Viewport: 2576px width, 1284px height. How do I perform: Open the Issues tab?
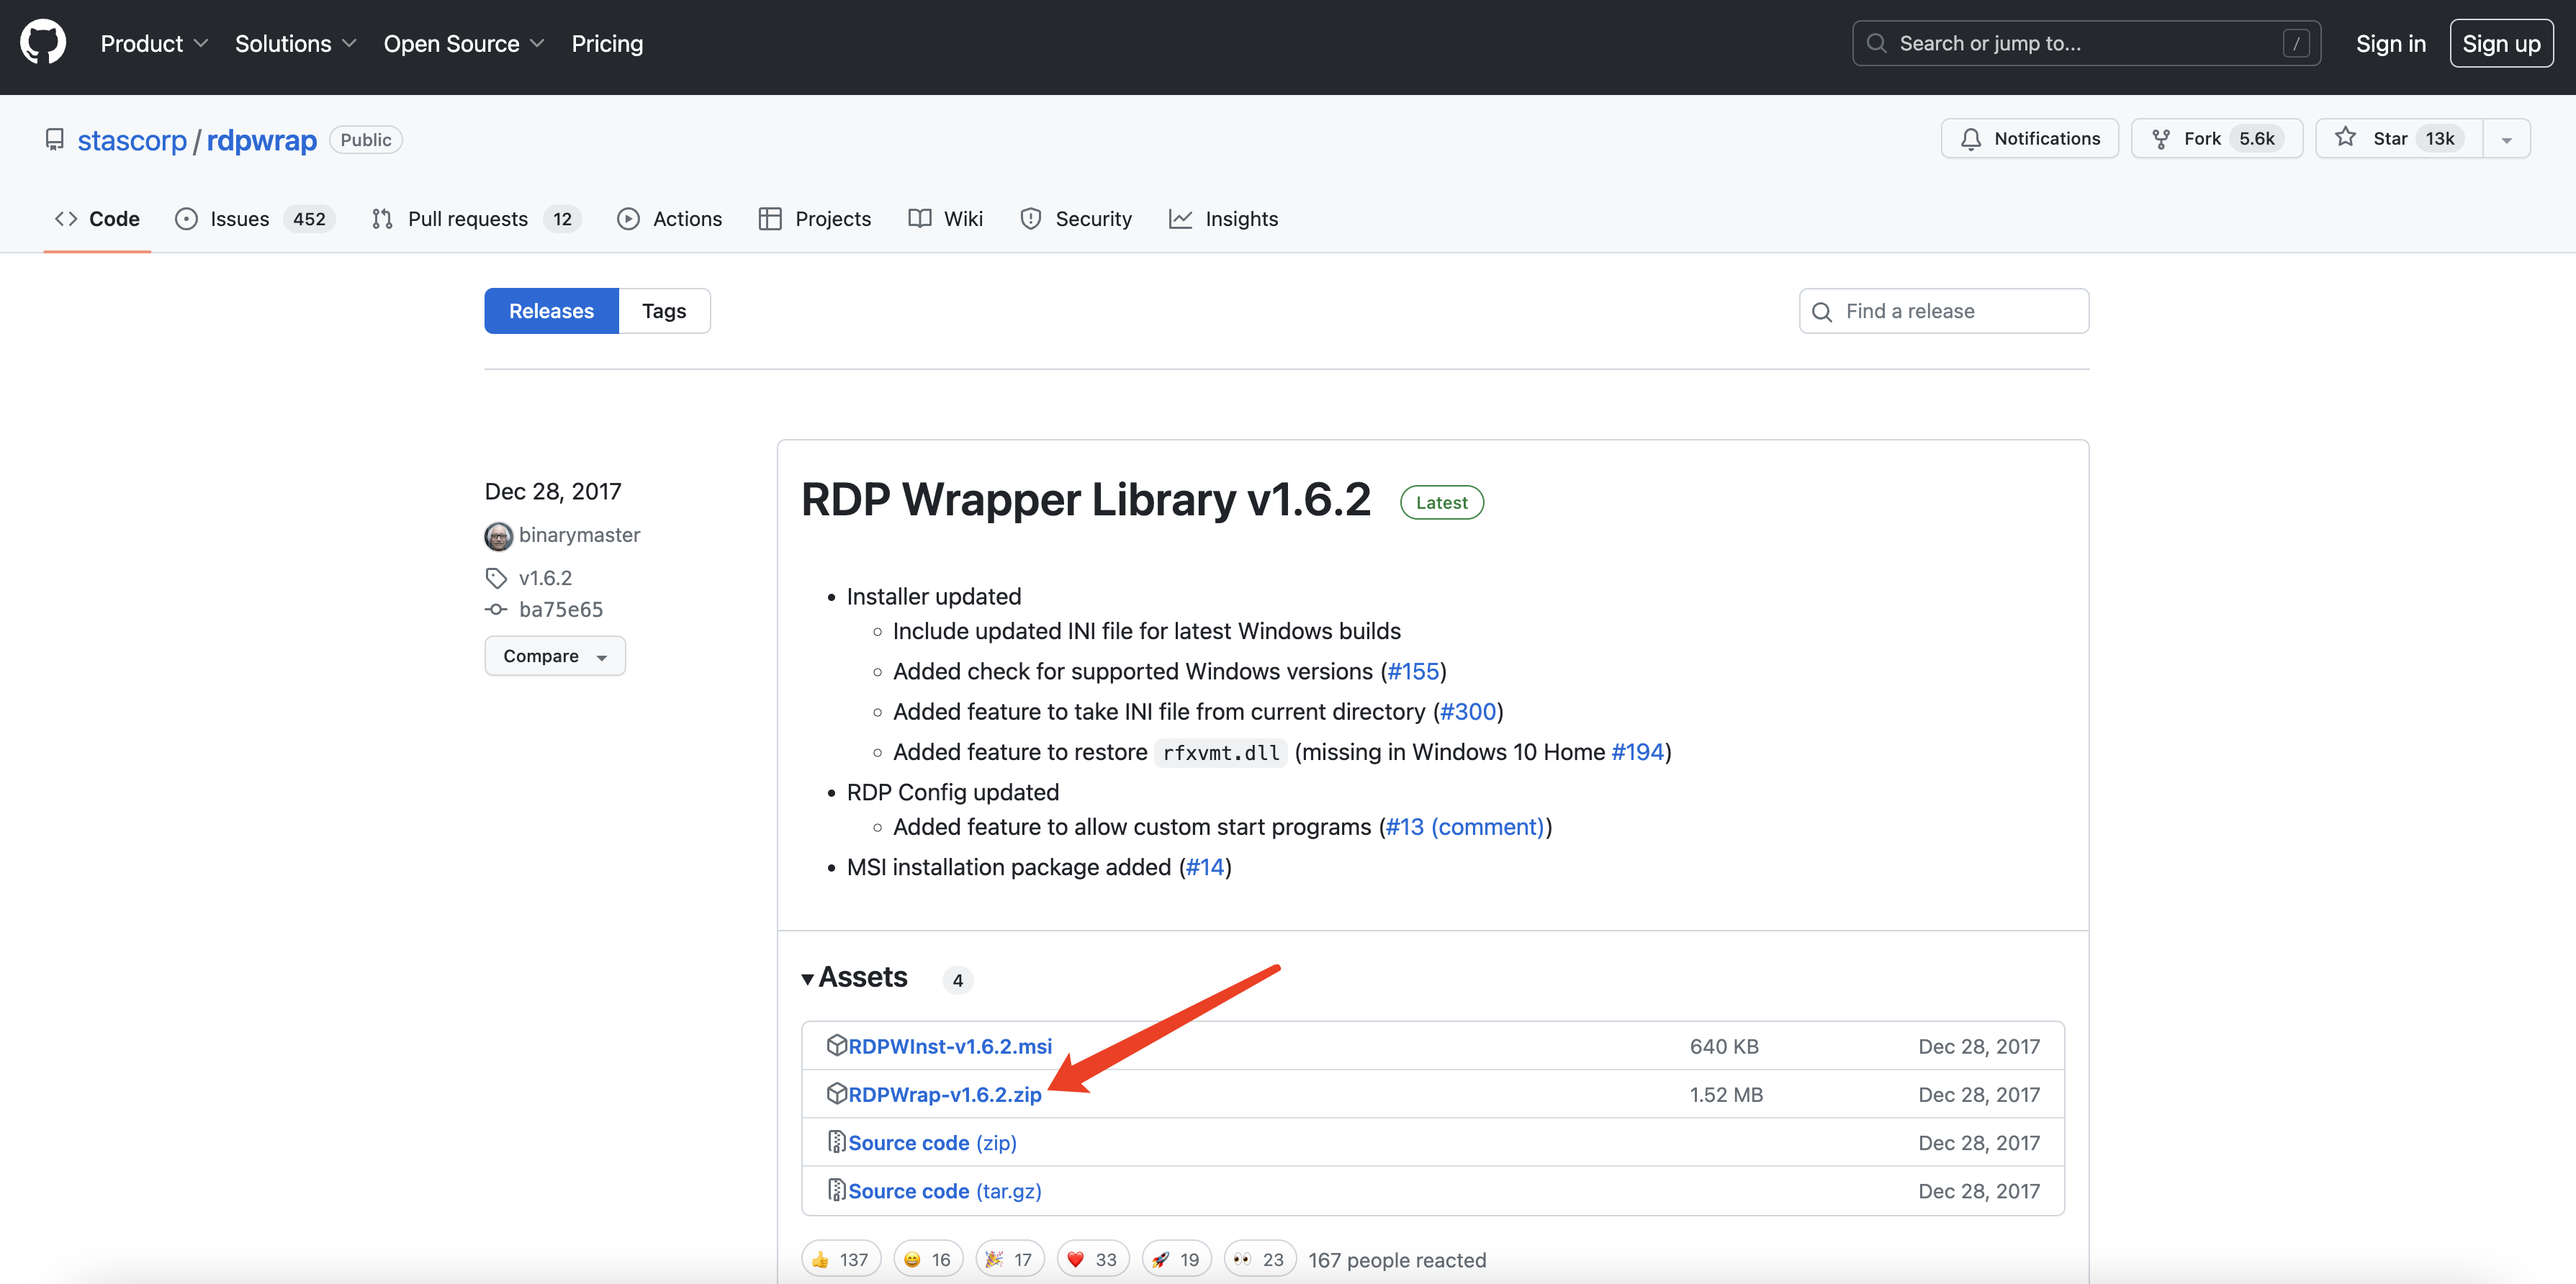click(240, 219)
